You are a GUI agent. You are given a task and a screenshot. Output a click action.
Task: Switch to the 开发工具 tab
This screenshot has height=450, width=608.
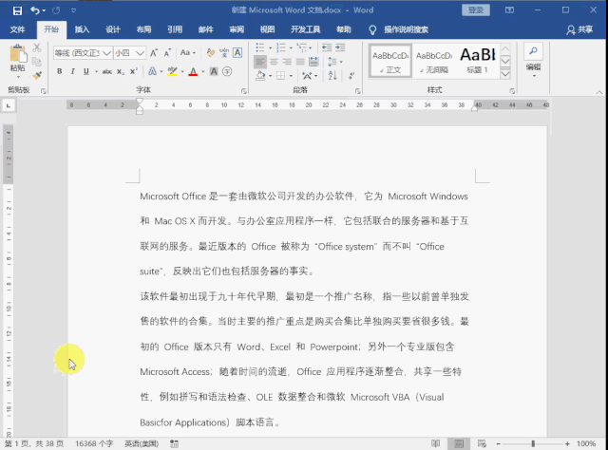tap(306, 29)
